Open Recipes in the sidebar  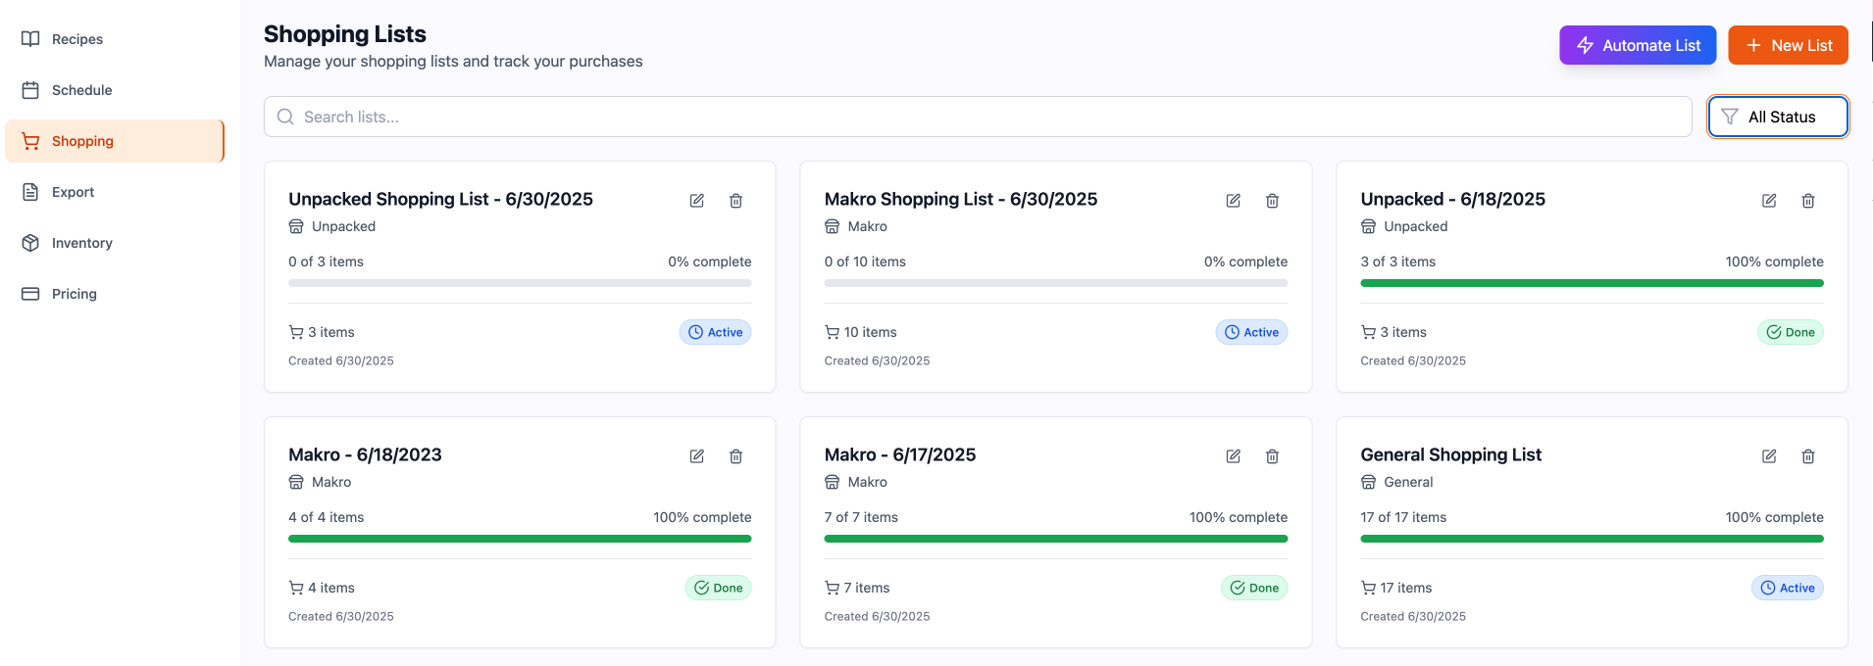tap(76, 39)
